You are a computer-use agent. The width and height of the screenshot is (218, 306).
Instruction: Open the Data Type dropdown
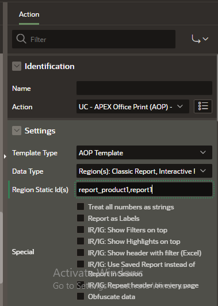click(x=144, y=171)
